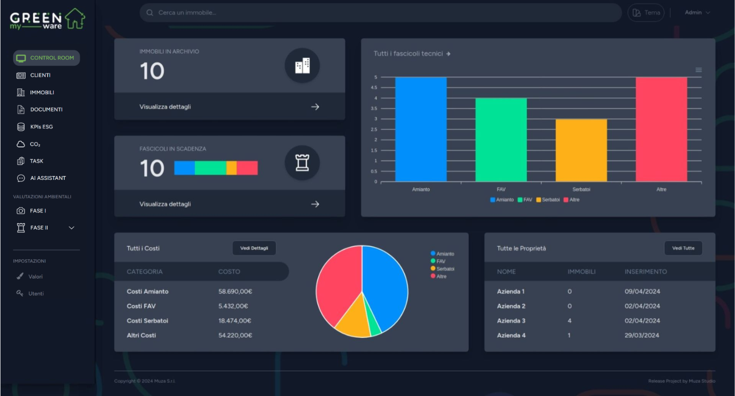The height and width of the screenshot is (396, 735).
Task: Click the GreenMyWare logo
Action: pos(47,19)
